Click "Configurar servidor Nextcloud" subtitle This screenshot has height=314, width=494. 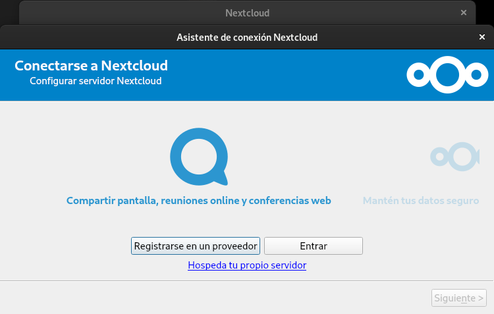click(96, 81)
